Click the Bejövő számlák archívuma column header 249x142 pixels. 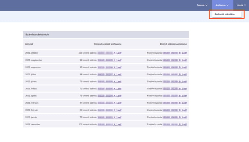(x=173, y=44)
